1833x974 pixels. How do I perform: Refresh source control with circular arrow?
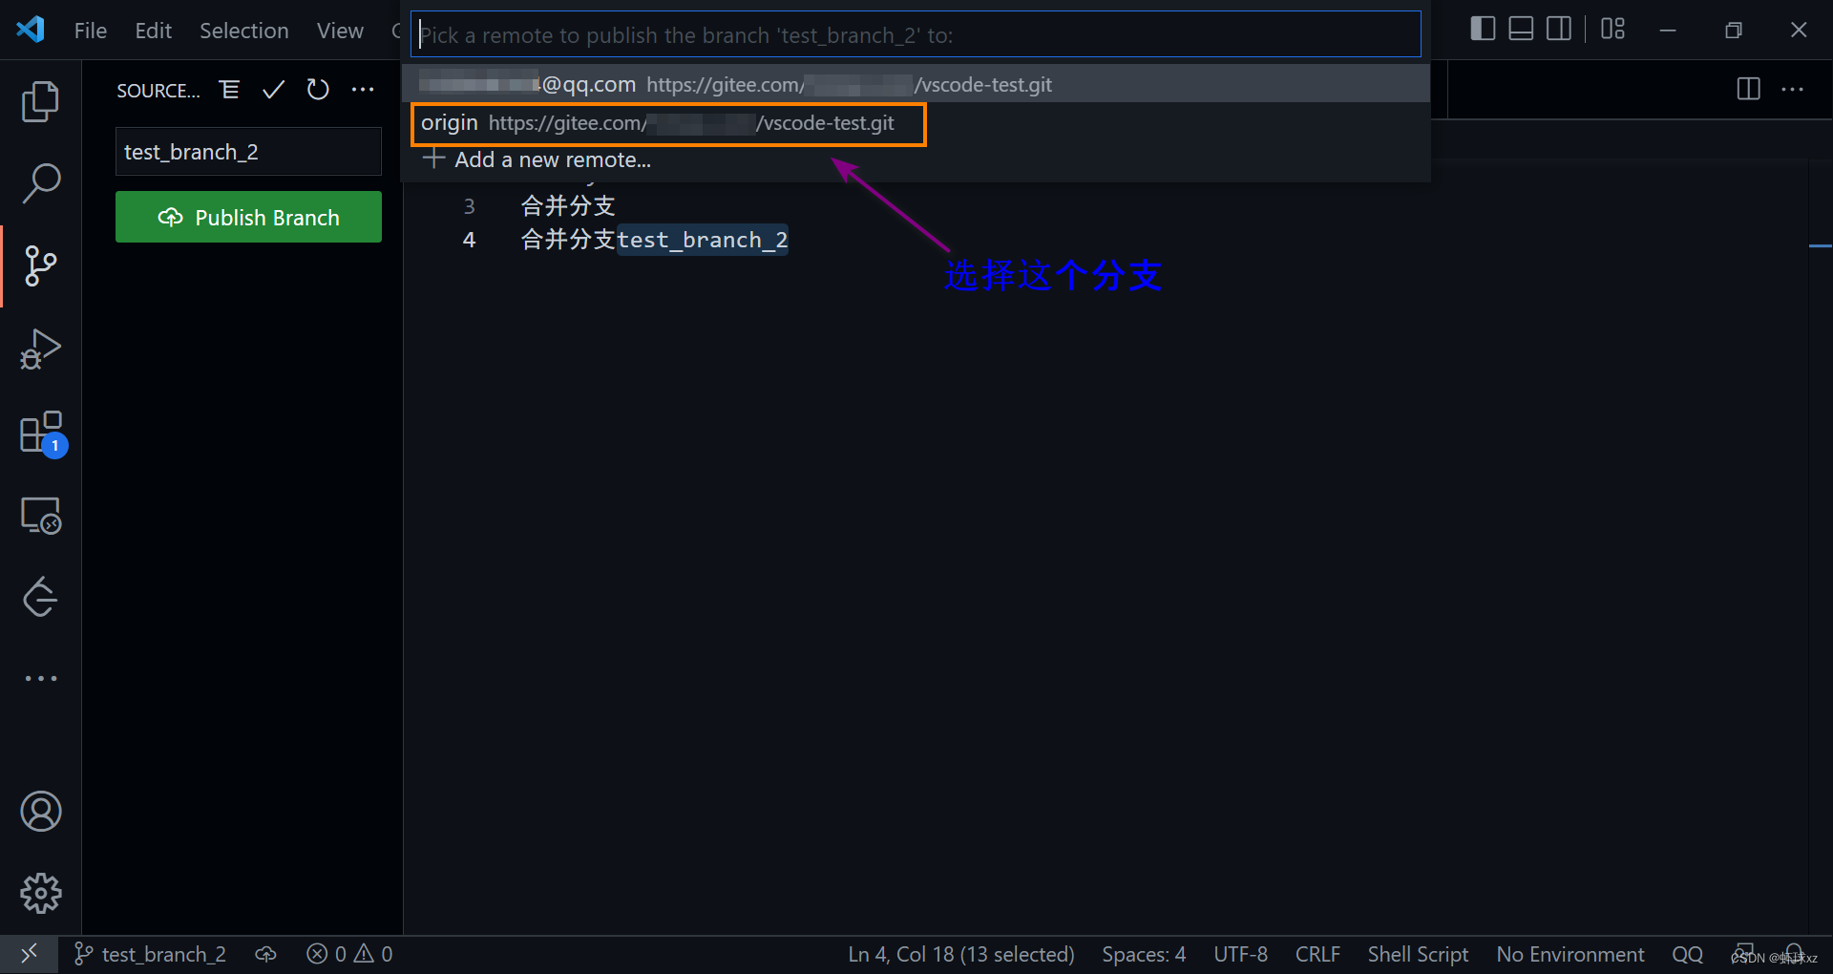(318, 90)
